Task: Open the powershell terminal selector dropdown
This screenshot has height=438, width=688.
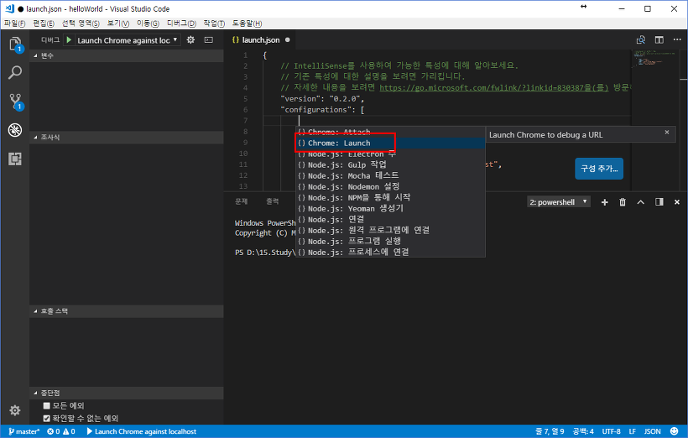Action: point(559,202)
